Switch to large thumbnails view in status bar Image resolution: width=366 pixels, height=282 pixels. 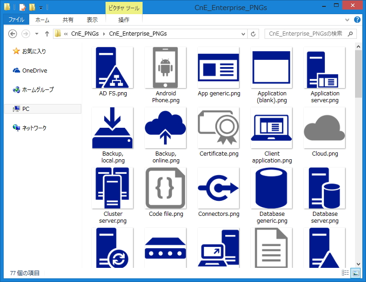pos(355,273)
